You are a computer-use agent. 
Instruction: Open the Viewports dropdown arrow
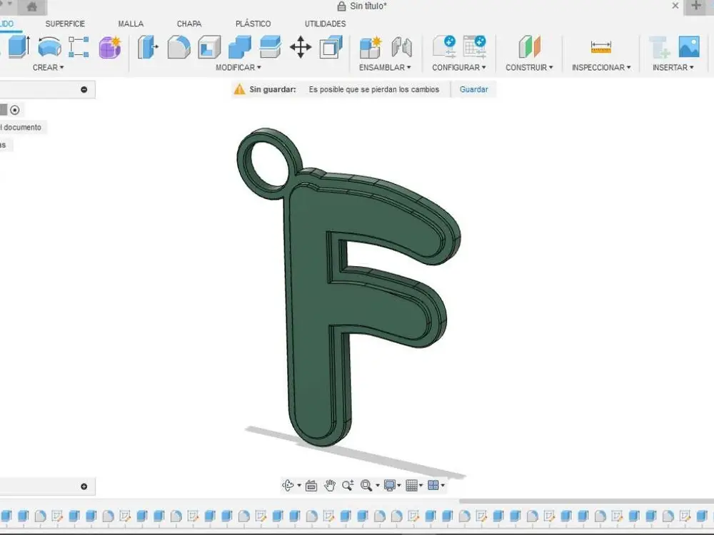click(x=443, y=486)
